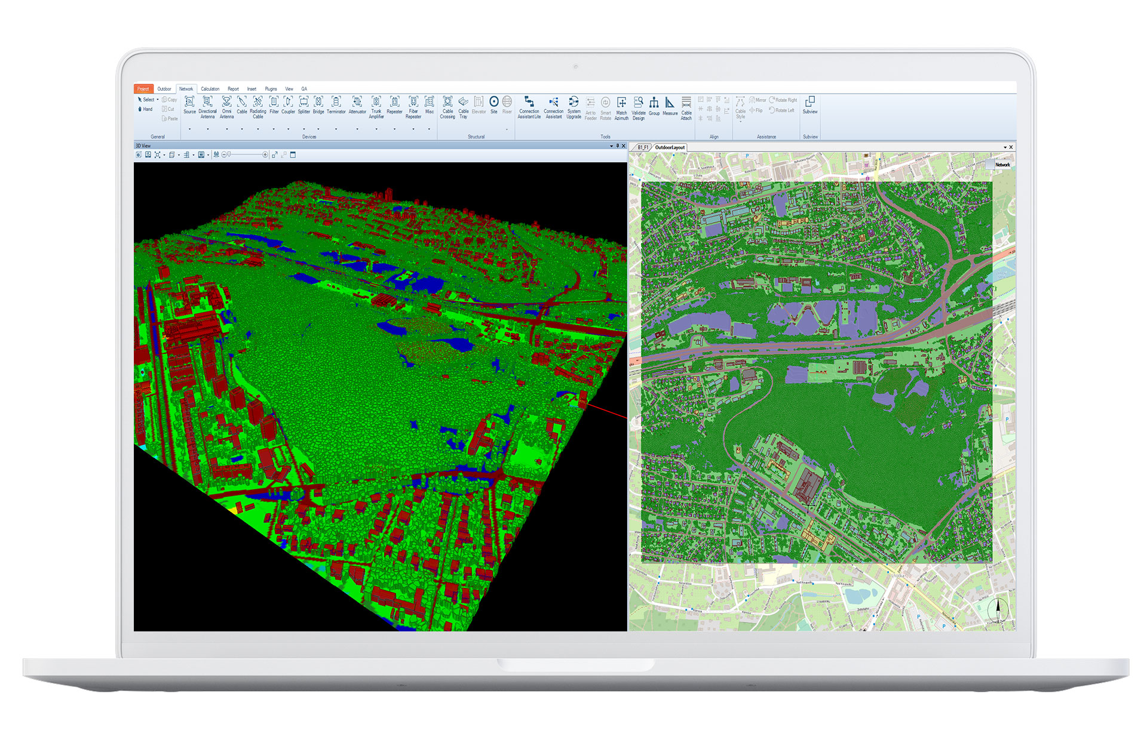Open the Splitter dropdown arrow

click(x=303, y=129)
